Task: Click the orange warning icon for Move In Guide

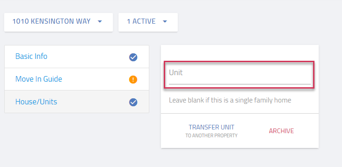Action: (133, 80)
